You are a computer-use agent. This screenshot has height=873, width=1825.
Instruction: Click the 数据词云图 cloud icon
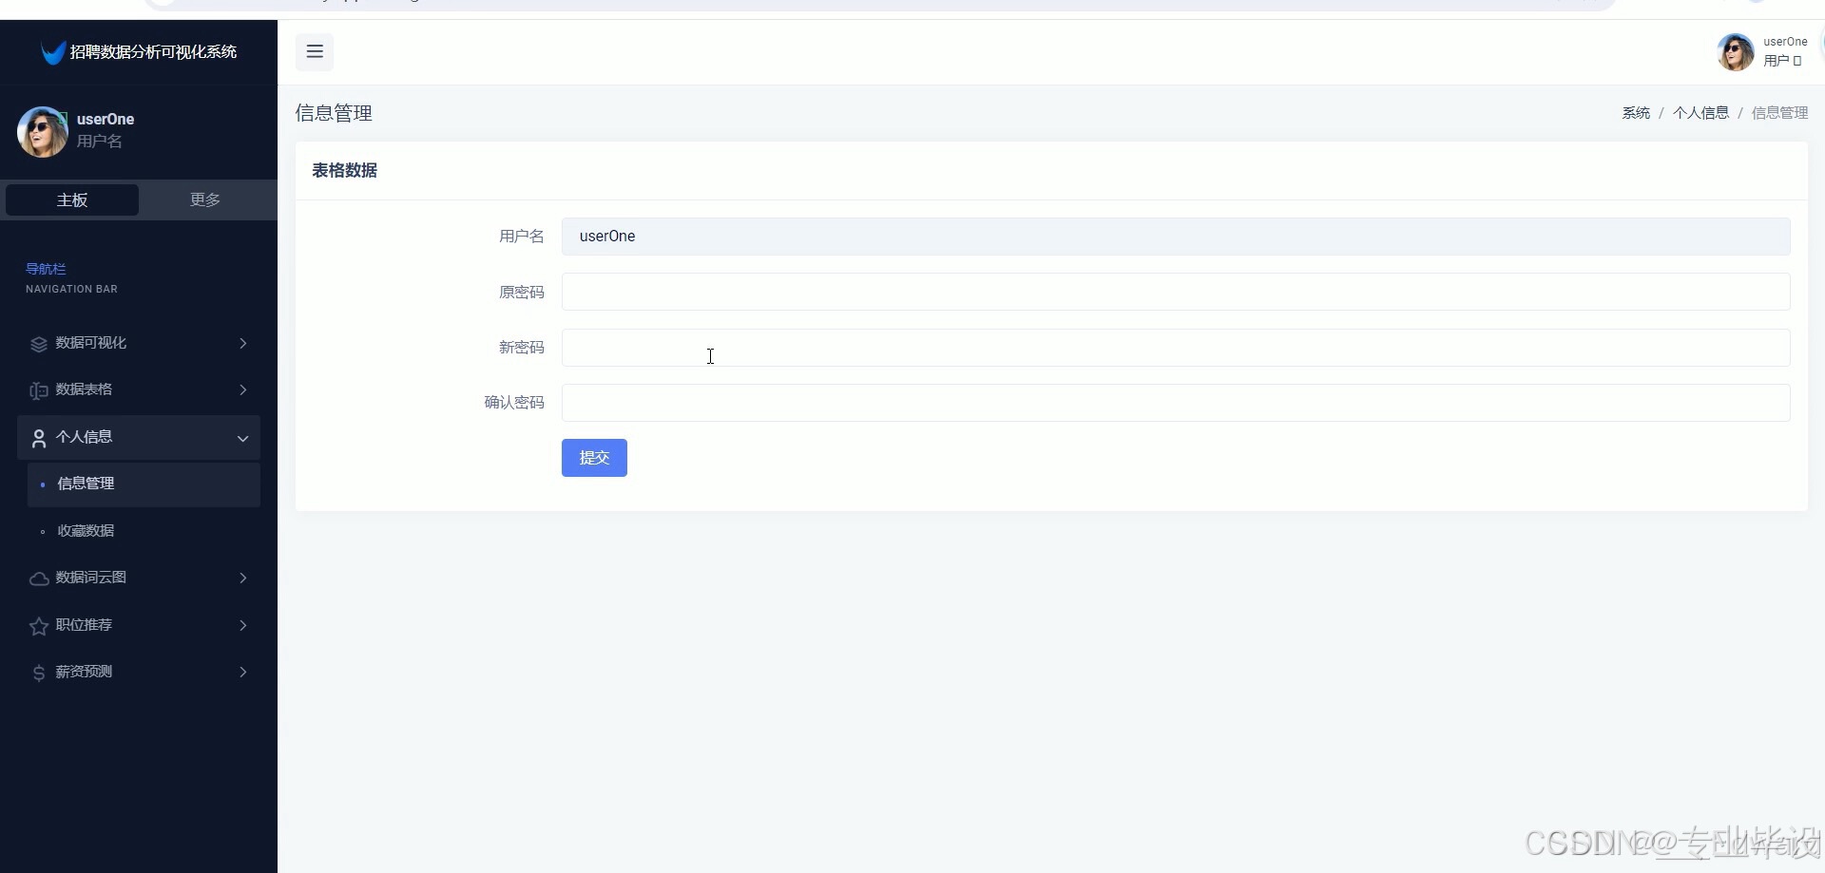coord(39,579)
